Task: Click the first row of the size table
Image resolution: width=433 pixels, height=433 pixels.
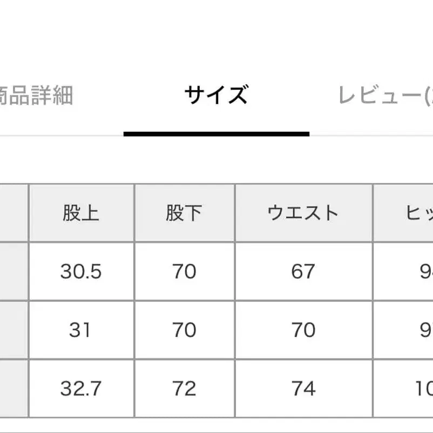Action: pyautogui.click(x=216, y=271)
